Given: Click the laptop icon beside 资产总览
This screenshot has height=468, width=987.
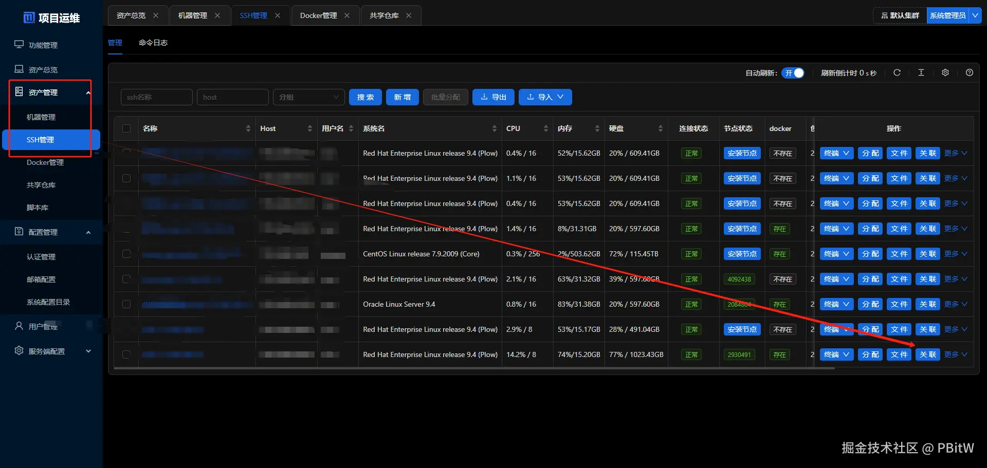Looking at the screenshot, I should point(19,69).
